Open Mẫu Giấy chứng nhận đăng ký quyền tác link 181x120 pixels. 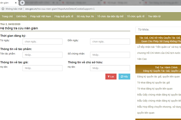pos(159,95)
